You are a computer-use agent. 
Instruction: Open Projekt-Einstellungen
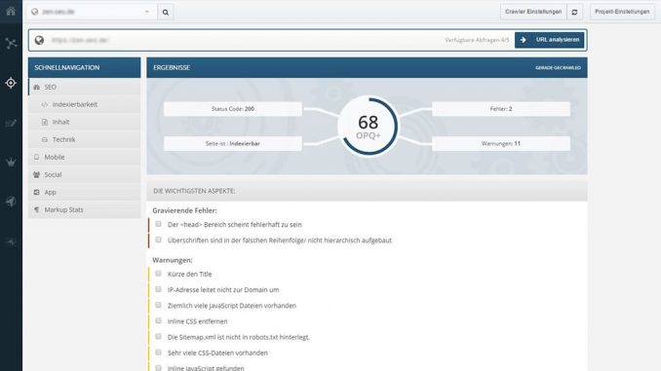click(622, 12)
